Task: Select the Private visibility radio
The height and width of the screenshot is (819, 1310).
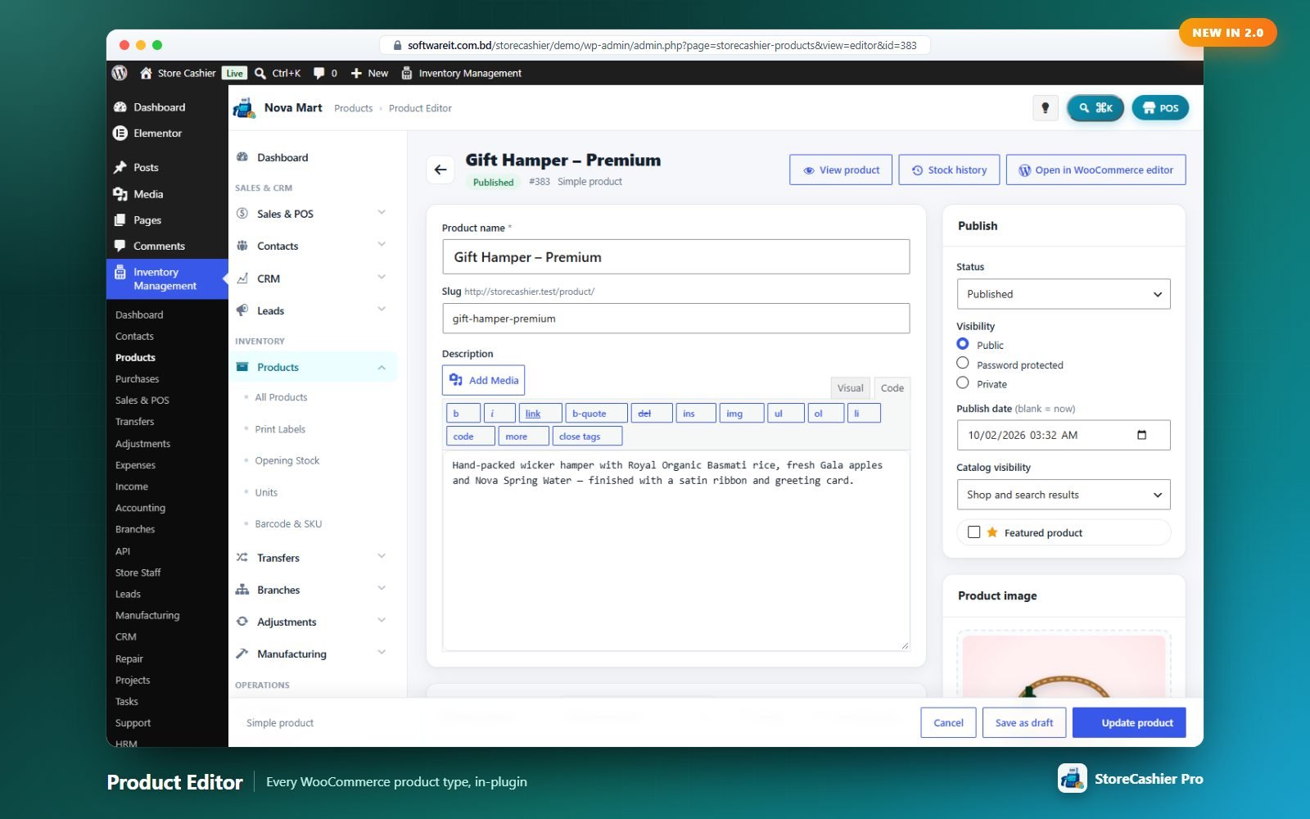Action: click(x=963, y=383)
